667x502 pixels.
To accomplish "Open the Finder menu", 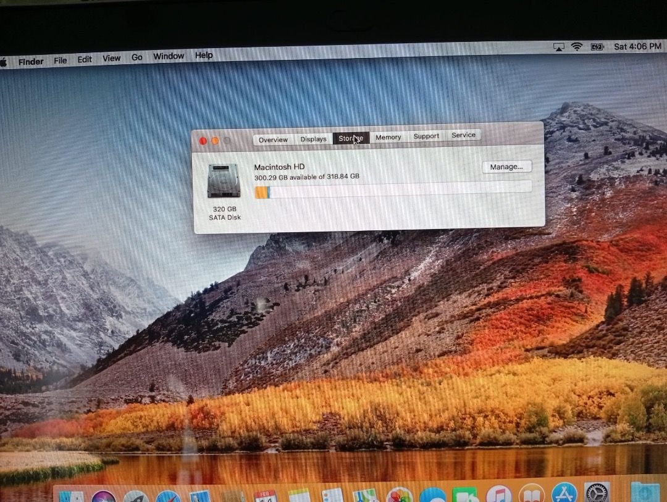I will coord(31,62).
